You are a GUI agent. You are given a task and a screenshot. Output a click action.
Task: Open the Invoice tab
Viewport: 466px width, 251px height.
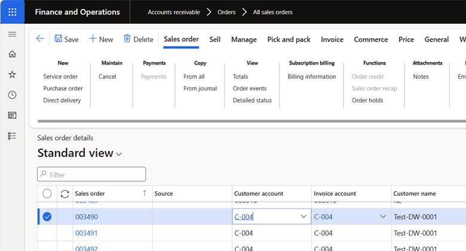(332, 39)
